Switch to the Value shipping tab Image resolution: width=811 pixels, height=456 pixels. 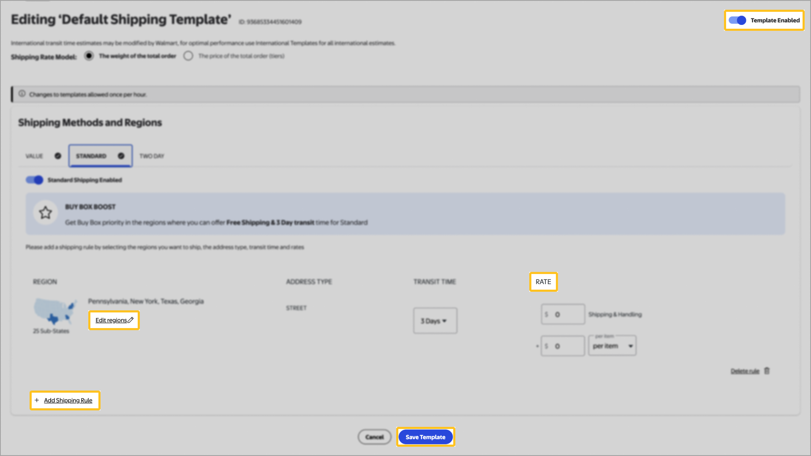(35, 156)
